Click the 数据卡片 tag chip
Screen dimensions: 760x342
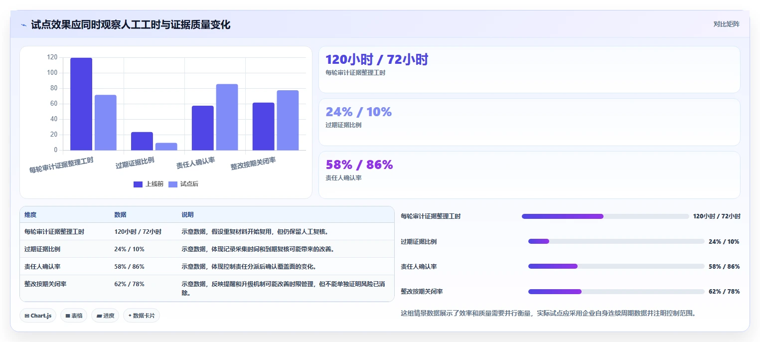(x=142, y=316)
